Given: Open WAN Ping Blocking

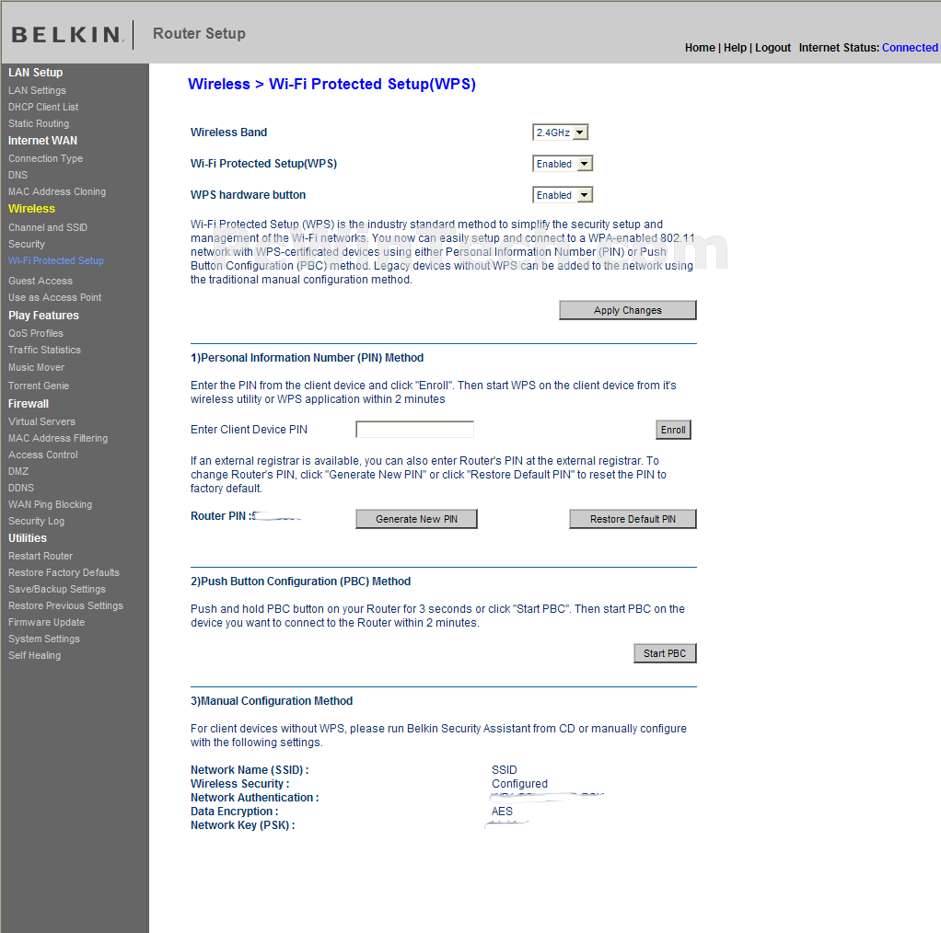Looking at the screenshot, I should pyautogui.click(x=51, y=505).
